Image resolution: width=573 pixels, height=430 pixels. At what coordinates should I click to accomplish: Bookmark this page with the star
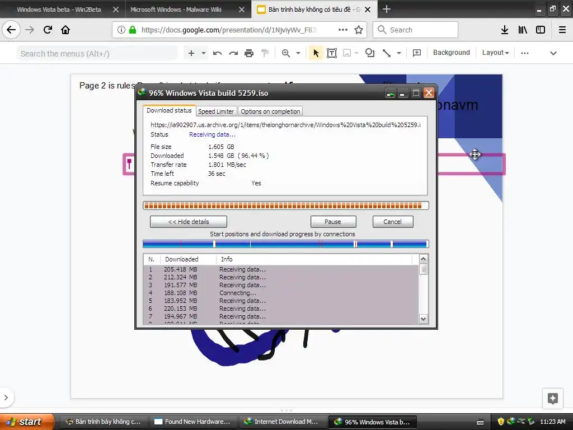(359, 30)
